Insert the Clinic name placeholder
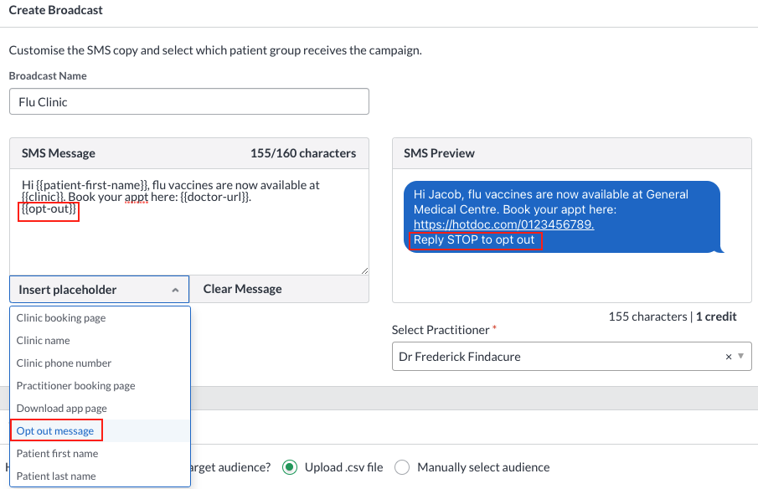 tap(43, 340)
